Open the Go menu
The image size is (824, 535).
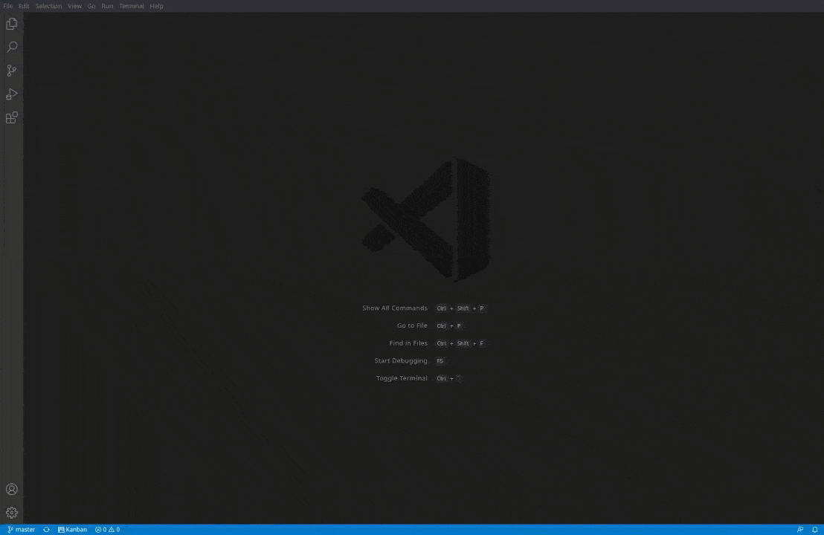(91, 6)
